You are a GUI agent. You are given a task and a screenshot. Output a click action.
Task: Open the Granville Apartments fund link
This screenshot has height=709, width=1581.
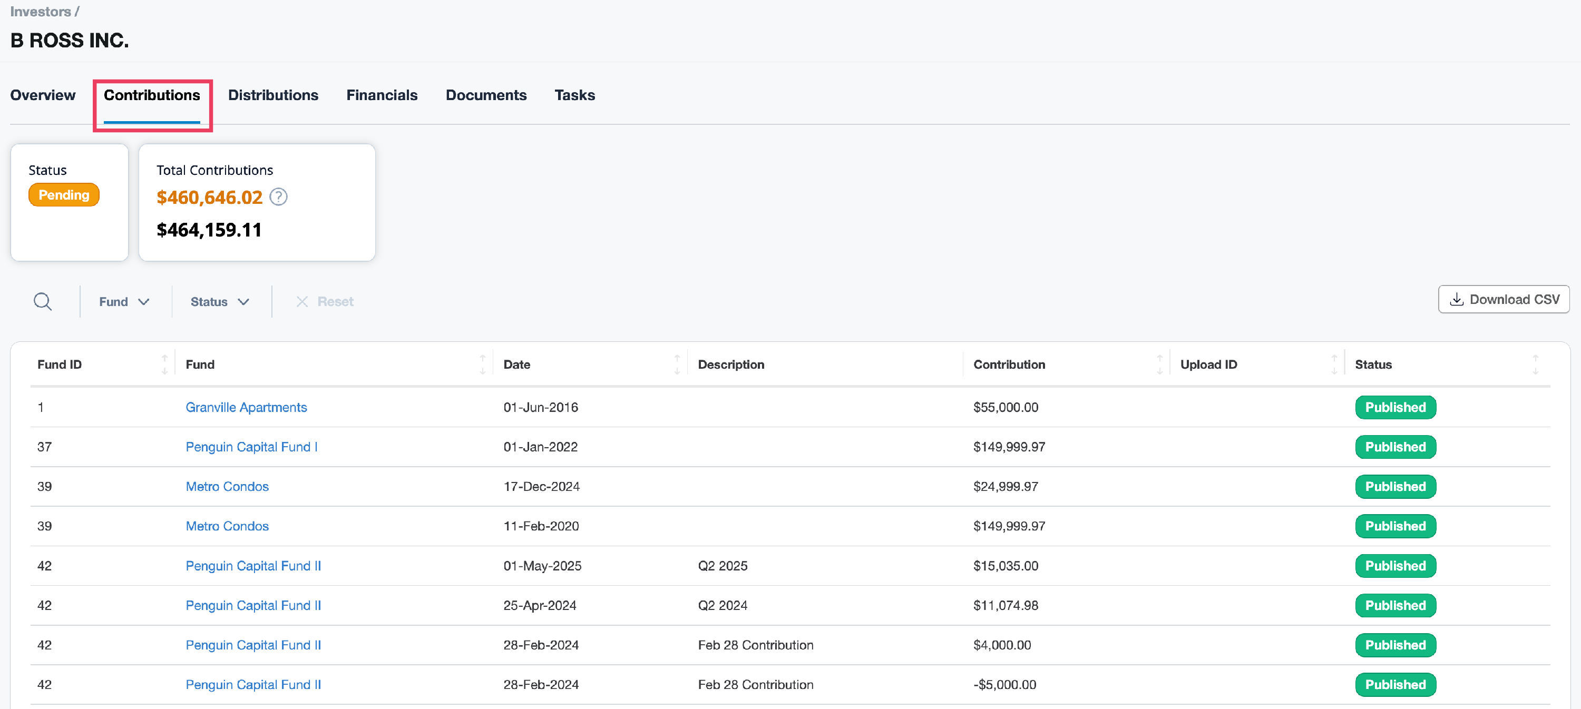click(246, 407)
